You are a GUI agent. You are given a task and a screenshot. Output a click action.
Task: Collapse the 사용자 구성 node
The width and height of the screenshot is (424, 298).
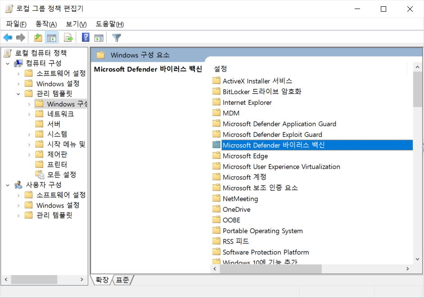tap(8, 185)
